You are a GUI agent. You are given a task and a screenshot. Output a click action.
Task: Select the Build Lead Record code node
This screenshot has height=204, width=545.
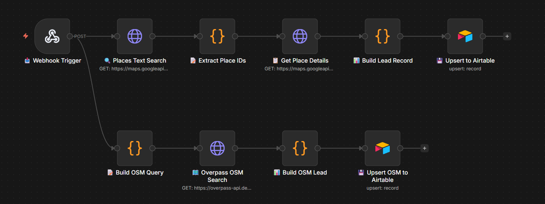click(x=382, y=36)
